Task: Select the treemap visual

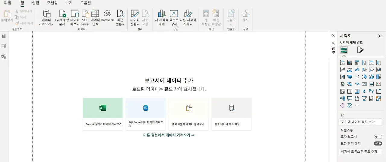Action: [x=378, y=77]
